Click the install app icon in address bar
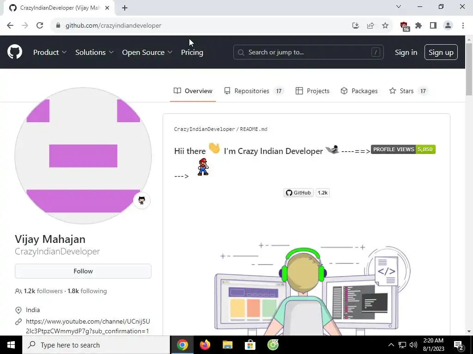 (355, 26)
